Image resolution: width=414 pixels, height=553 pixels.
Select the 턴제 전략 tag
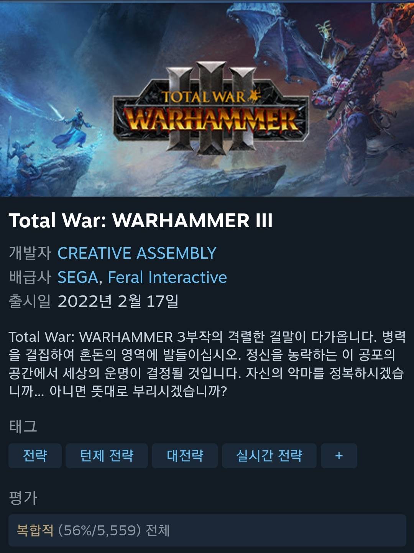pos(107,456)
